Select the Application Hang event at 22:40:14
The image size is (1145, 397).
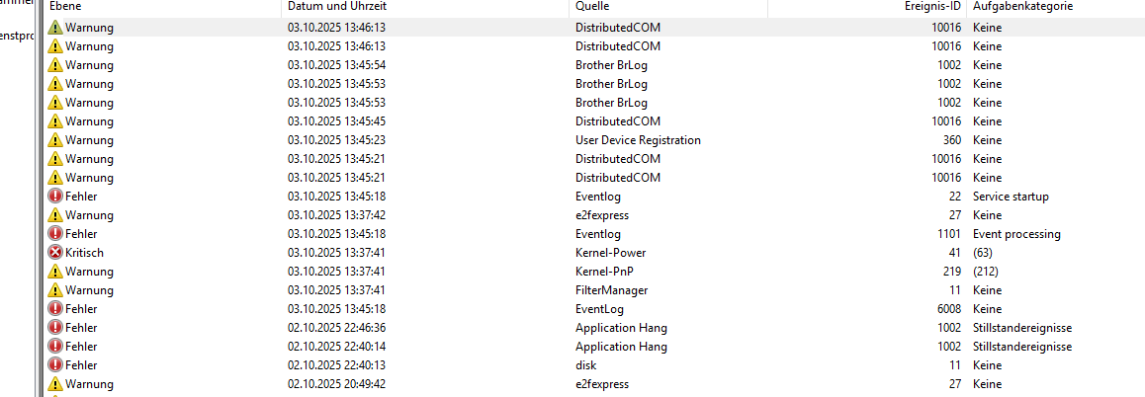tap(621, 347)
